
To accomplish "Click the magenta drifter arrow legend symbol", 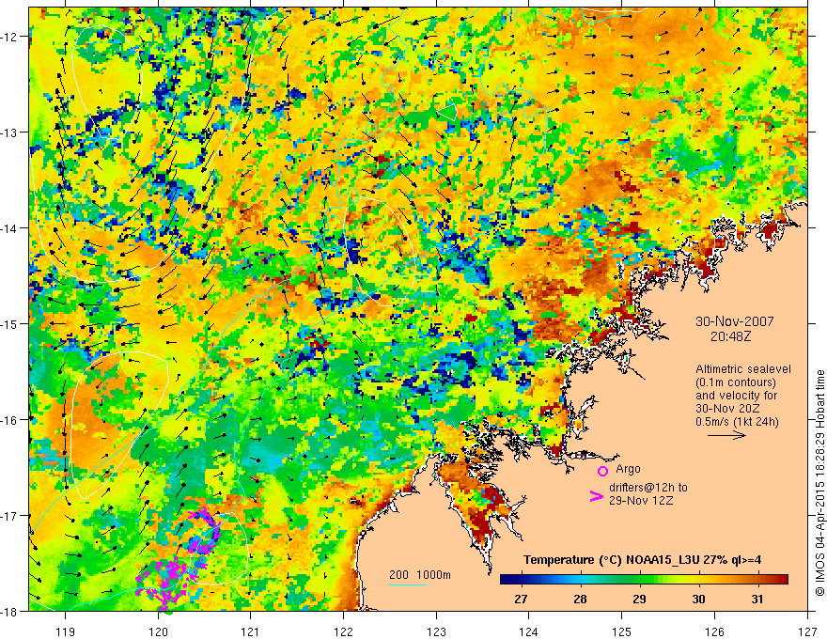I will click(596, 496).
